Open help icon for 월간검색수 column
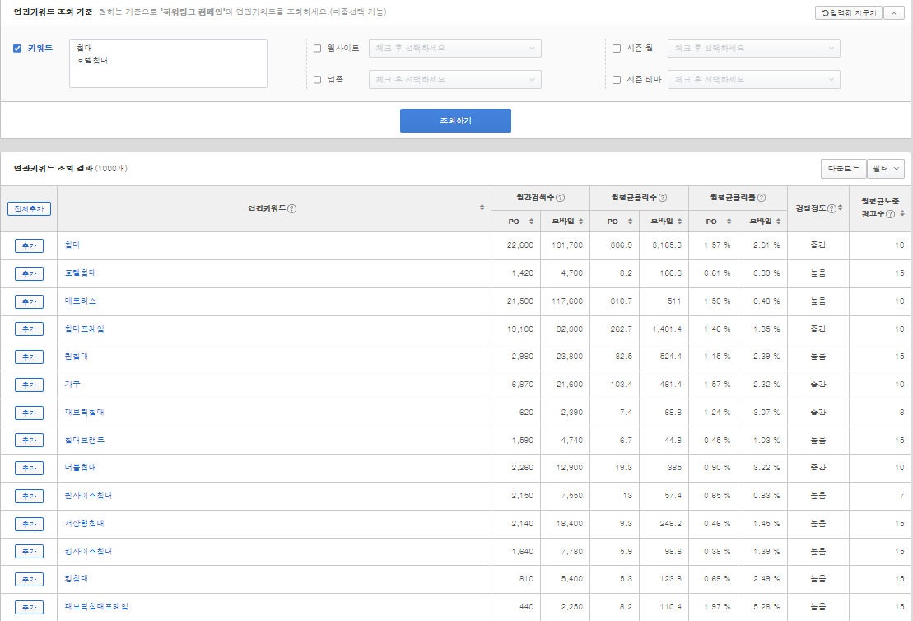The image size is (913, 621). (560, 198)
